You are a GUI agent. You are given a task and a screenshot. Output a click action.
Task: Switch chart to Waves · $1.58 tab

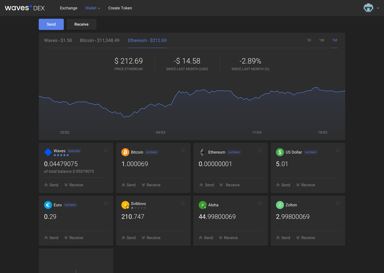58,40
